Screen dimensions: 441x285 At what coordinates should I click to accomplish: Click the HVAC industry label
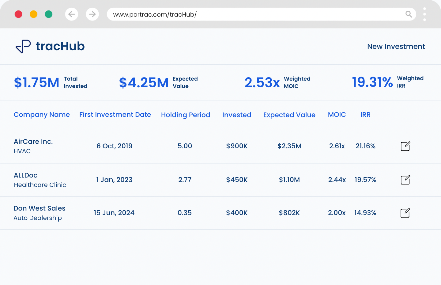(22, 151)
